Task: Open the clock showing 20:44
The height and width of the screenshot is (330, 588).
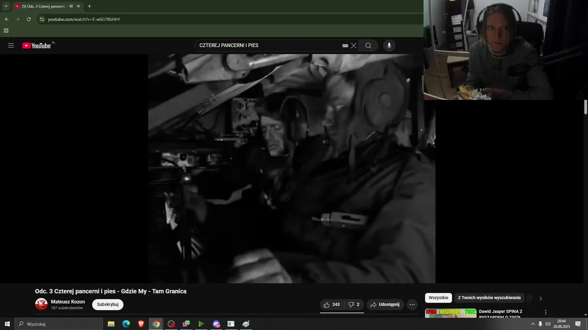Action: (x=561, y=324)
